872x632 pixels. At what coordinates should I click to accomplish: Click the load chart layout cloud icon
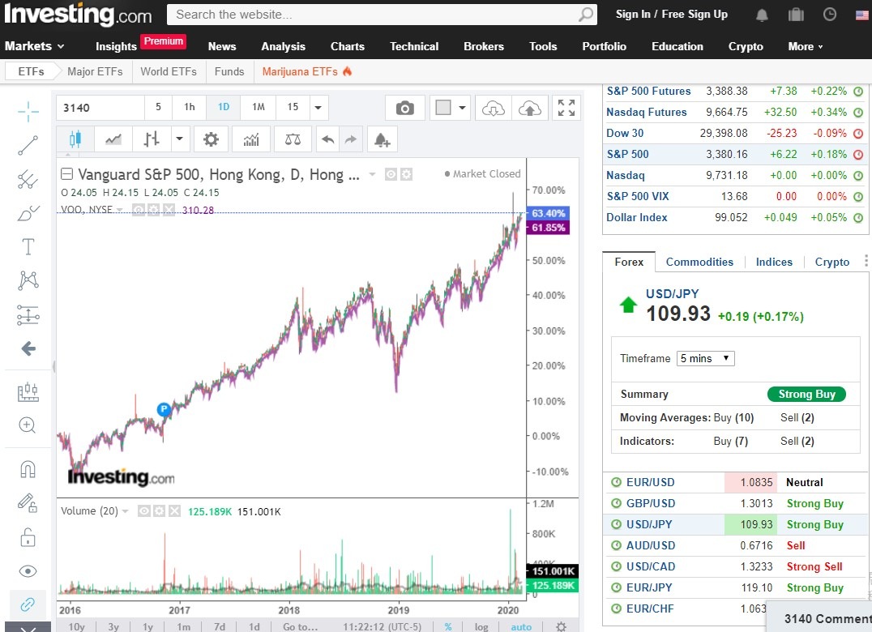point(494,108)
